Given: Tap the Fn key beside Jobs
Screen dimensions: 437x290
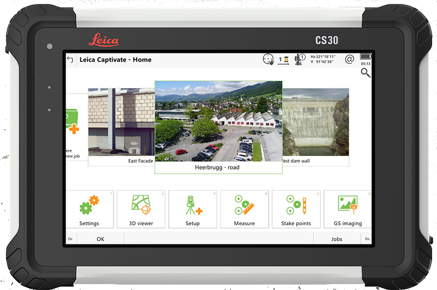Looking at the screenshot, I should 367,239.
